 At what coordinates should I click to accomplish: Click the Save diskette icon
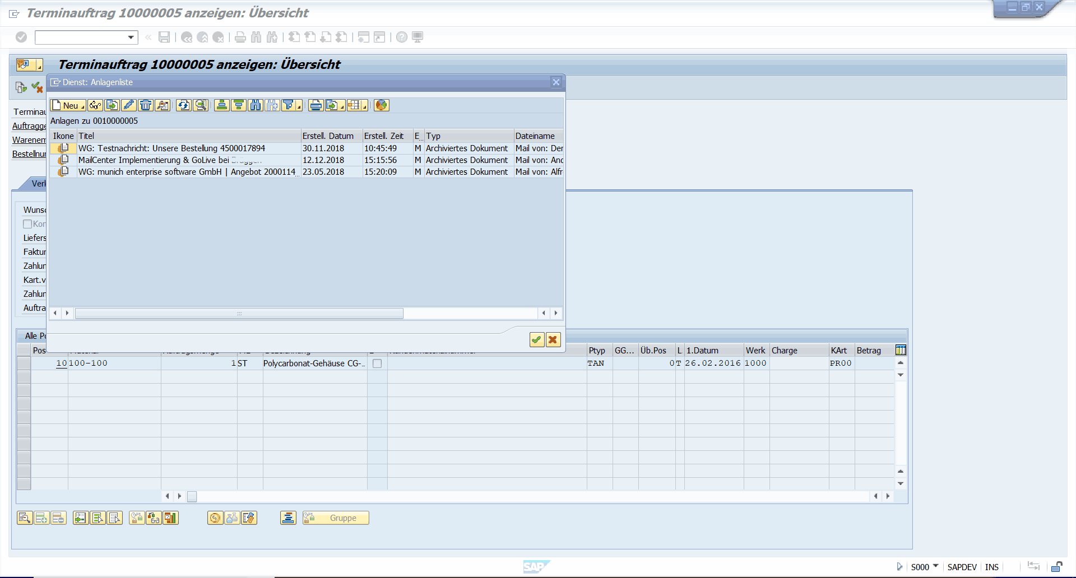click(164, 38)
